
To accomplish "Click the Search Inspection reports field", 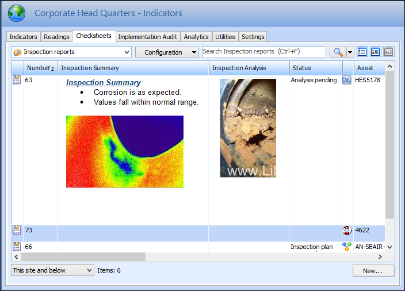I will [x=263, y=52].
